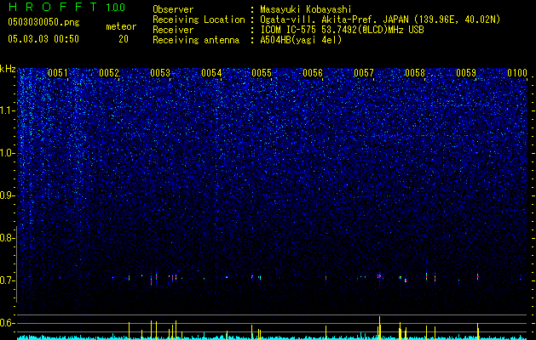Click the 'Receiver' field label
The height and width of the screenshot is (340, 536).
(x=173, y=30)
